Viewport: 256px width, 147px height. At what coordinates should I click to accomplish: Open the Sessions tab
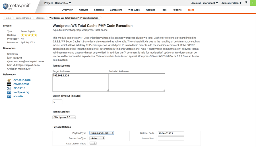click(99, 10)
